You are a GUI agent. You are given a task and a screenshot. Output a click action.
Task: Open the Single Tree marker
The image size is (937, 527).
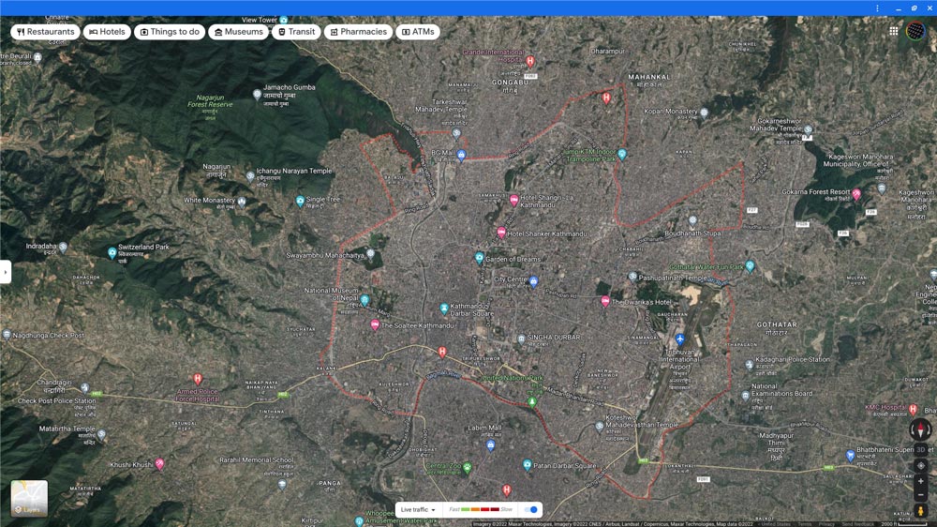pyautogui.click(x=300, y=201)
